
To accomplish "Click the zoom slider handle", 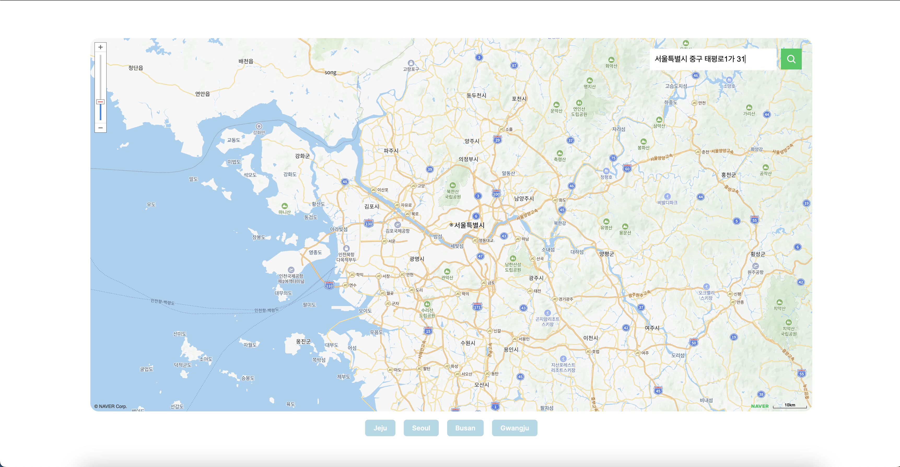I will (100, 102).
